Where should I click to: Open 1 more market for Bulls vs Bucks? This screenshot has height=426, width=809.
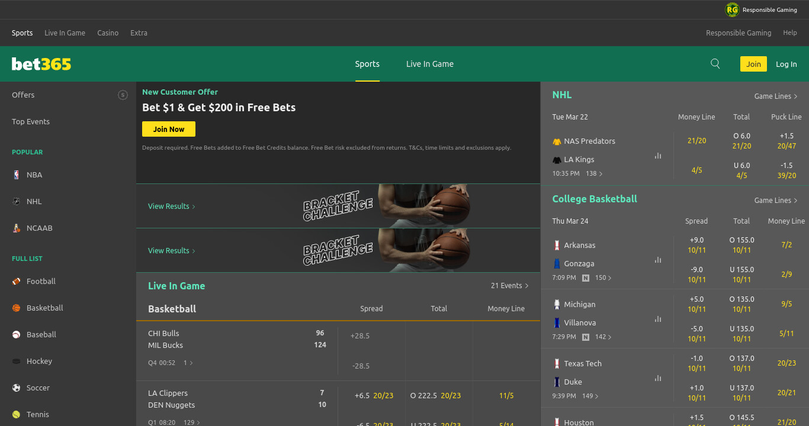(188, 363)
